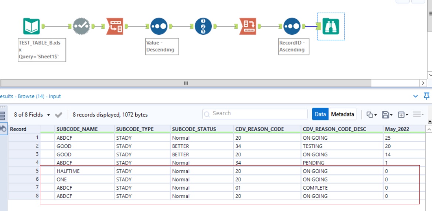Collapse the Results panel with chevron

coord(416,96)
